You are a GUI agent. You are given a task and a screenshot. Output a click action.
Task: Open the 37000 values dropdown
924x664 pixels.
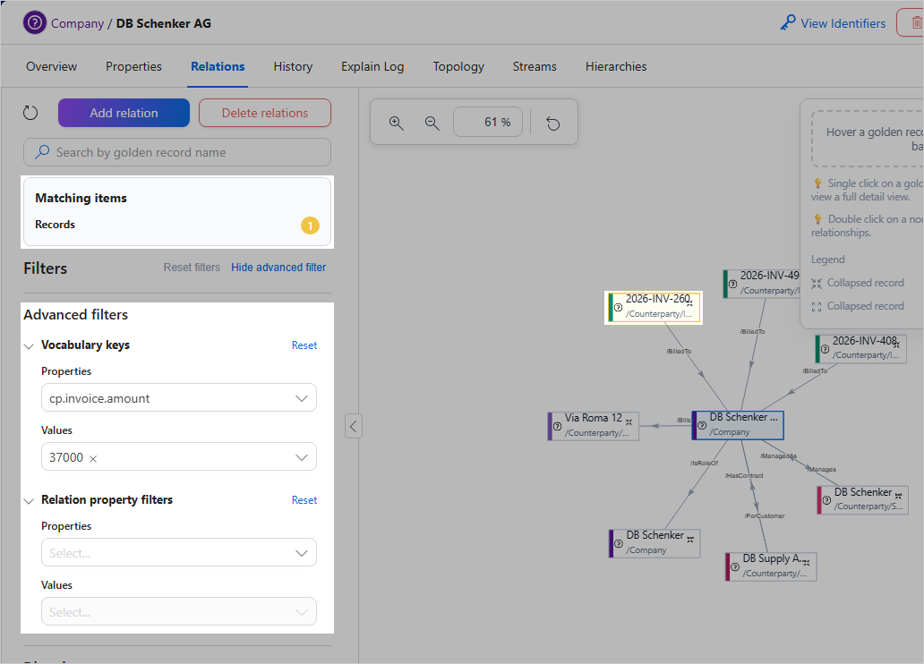(178, 456)
